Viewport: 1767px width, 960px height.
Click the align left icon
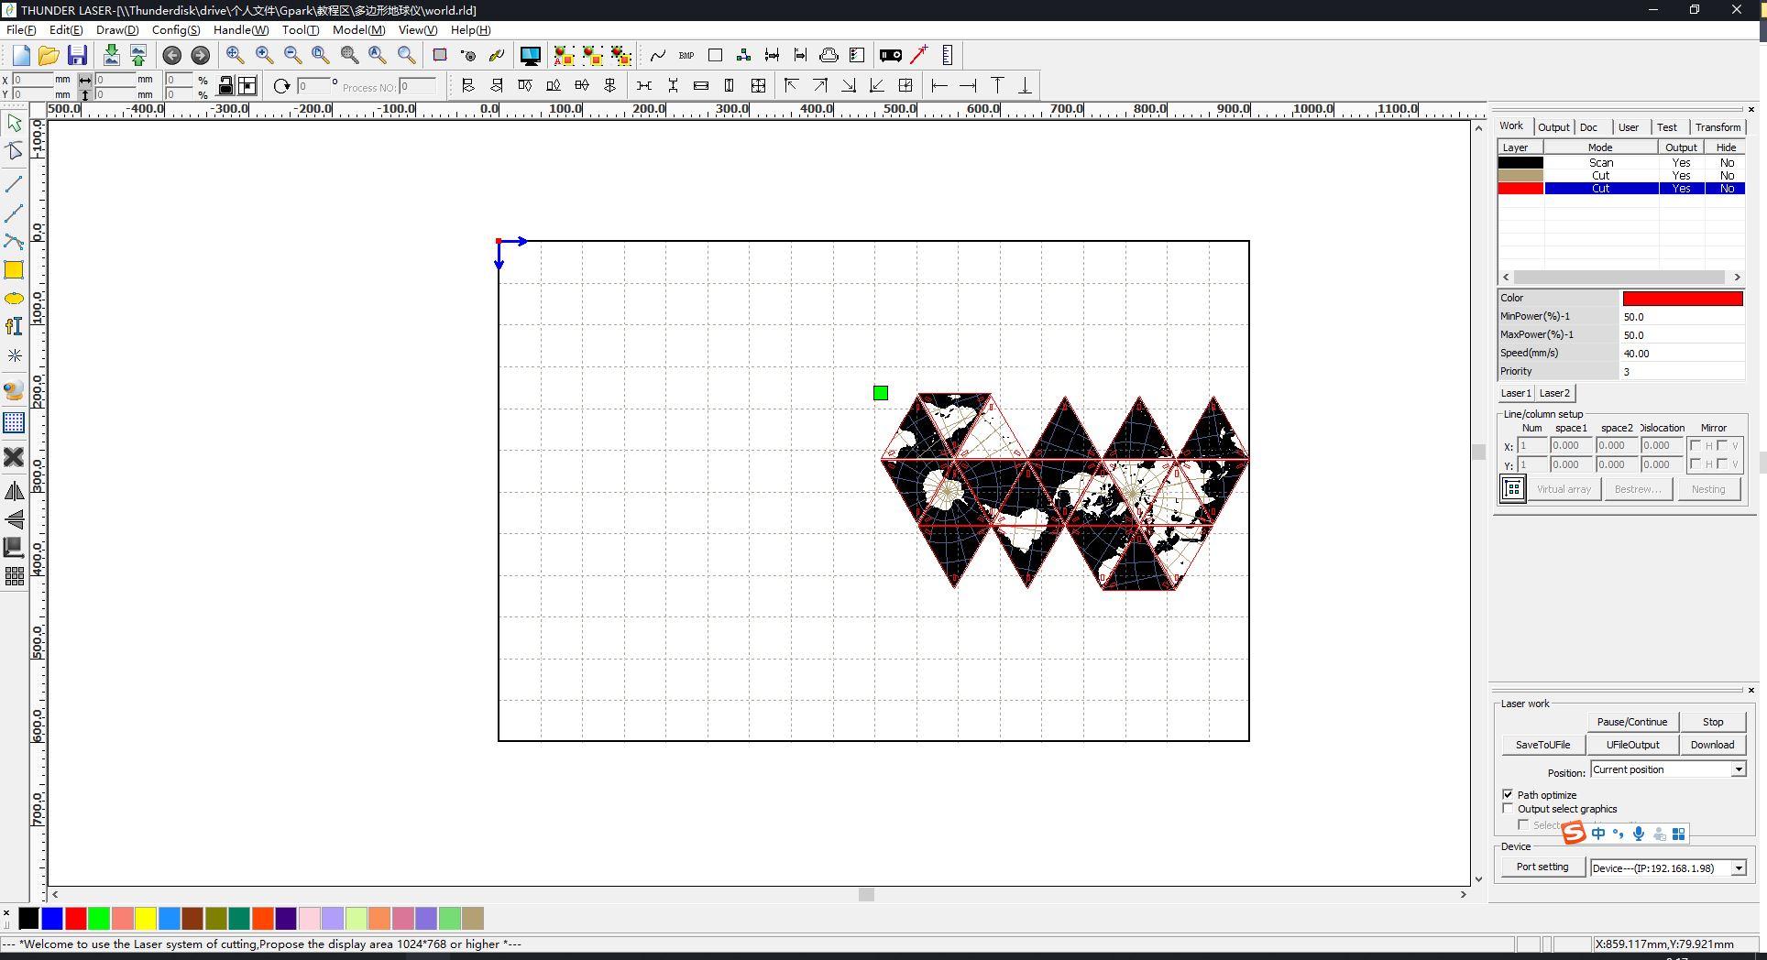(467, 85)
